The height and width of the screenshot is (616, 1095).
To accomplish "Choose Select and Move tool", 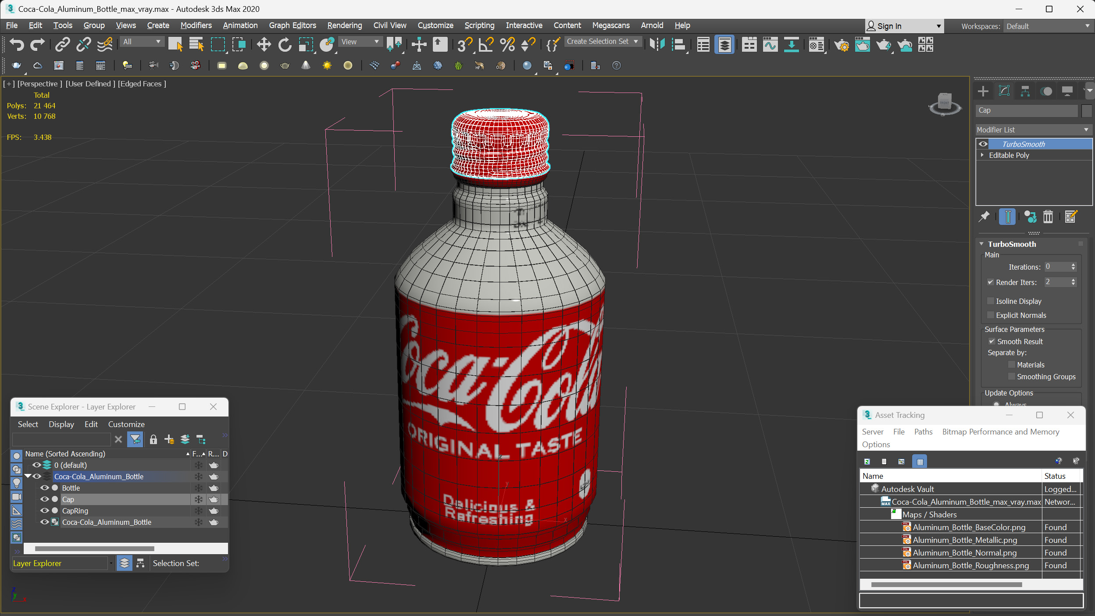I will tap(264, 45).
